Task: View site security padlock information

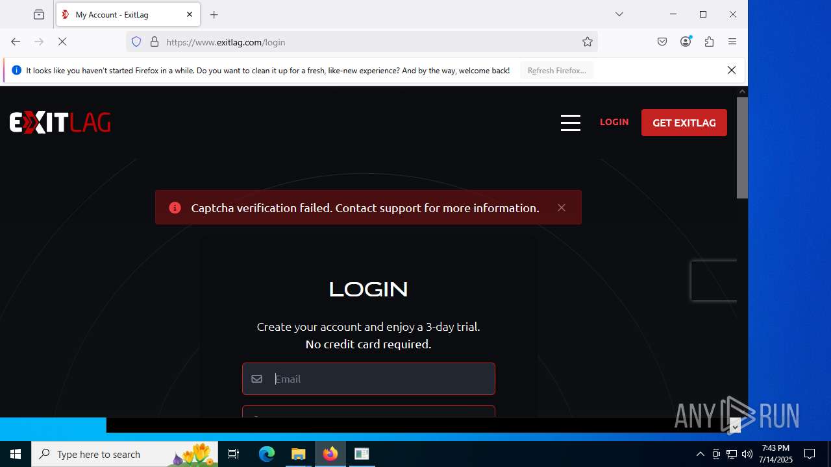Action: (x=155, y=42)
